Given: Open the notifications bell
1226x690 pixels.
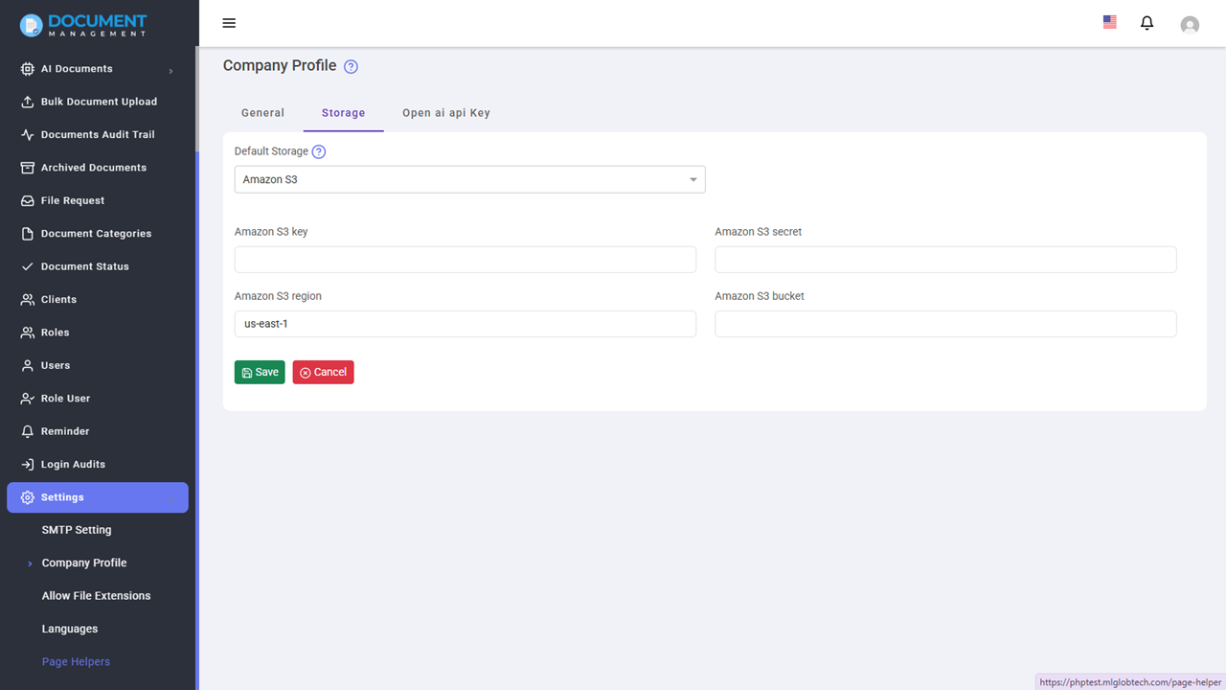Looking at the screenshot, I should [1147, 23].
